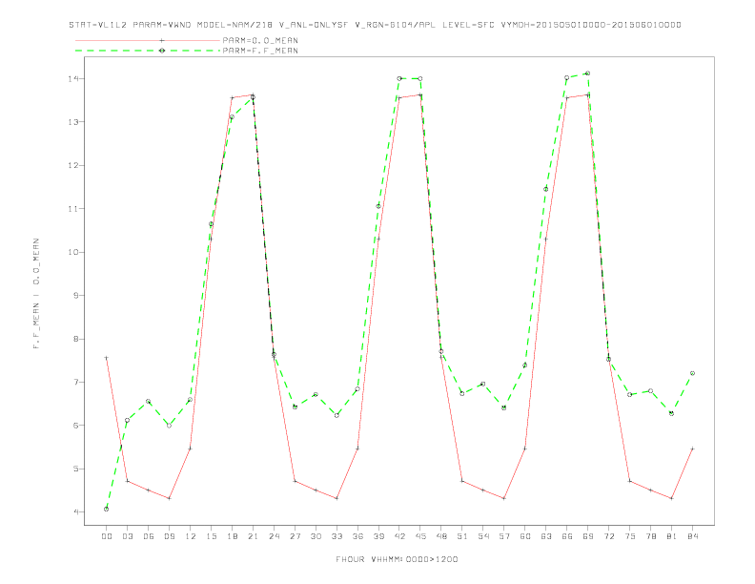Click x-axis forecast hour label 21

pyautogui.click(x=253, y=536)
